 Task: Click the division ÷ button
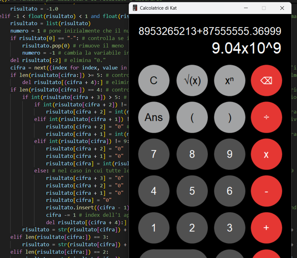266,117
